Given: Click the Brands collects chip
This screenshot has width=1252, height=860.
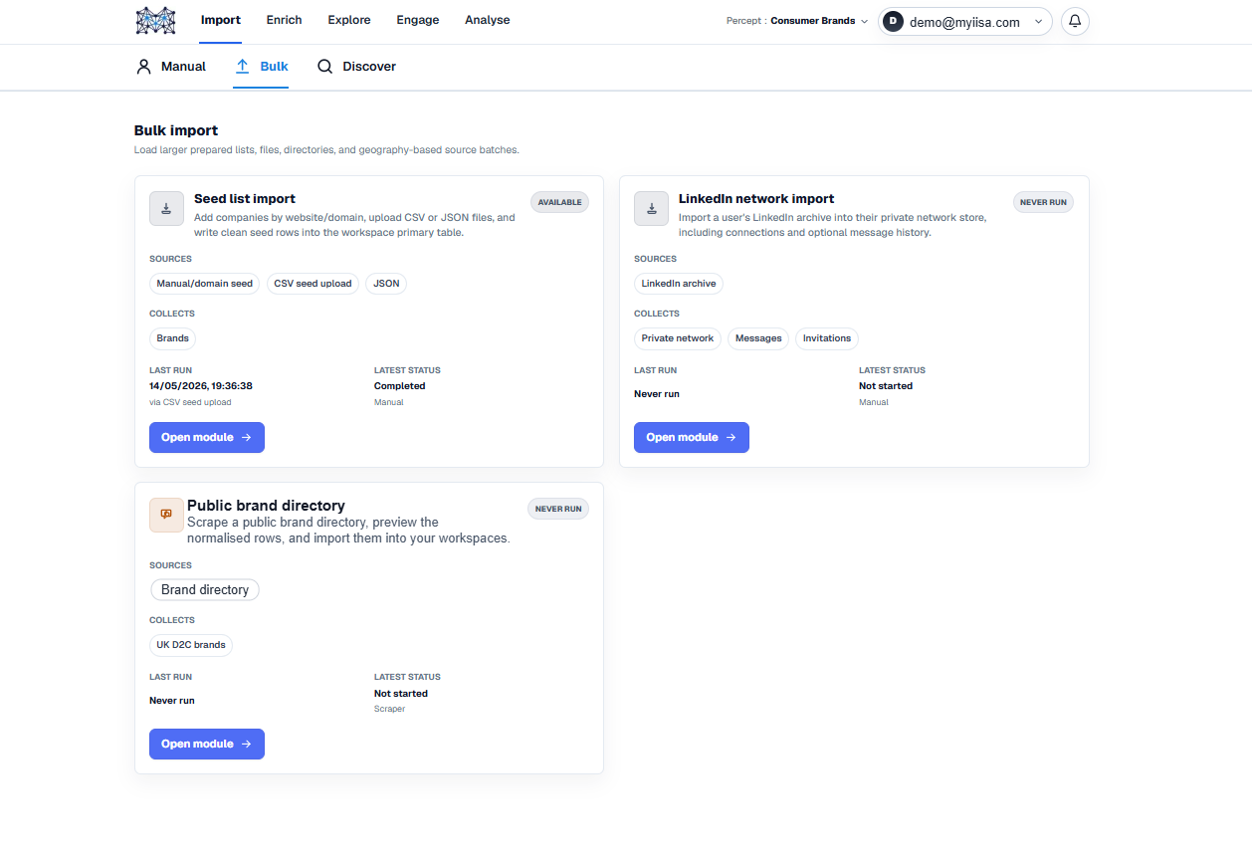Looking at the screenshot, I should (x=172, y=338).
